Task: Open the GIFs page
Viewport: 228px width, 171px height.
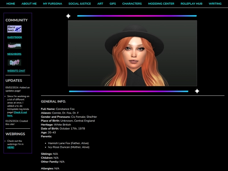Action: [113, 4]
